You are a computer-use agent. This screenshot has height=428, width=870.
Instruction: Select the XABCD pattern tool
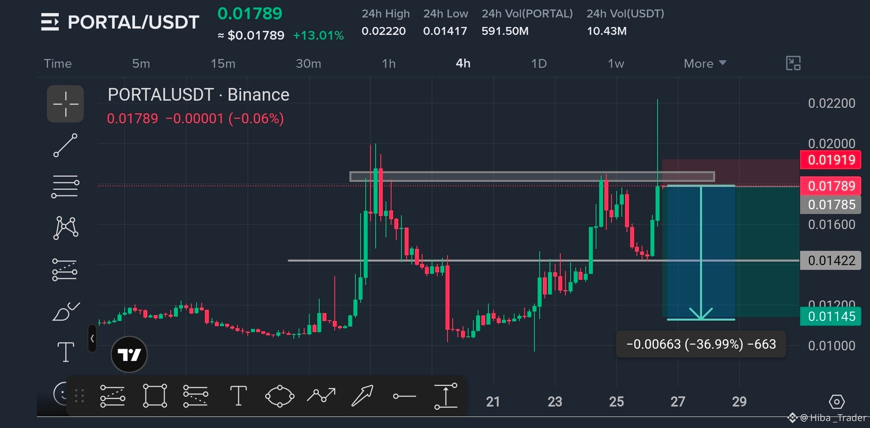pyautogui.click(x=66, y=228)
